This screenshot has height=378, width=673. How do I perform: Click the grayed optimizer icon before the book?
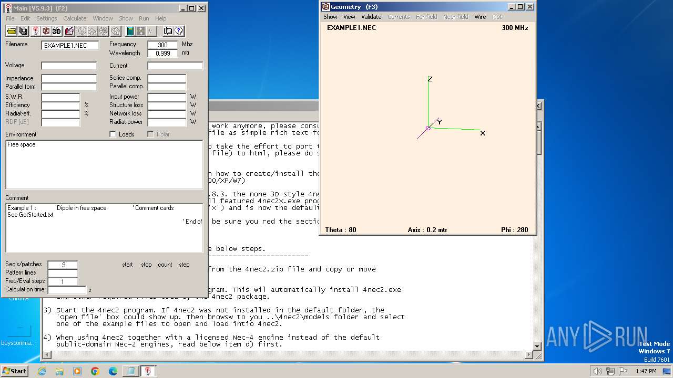pyautogui.click(x=150, y=31)
